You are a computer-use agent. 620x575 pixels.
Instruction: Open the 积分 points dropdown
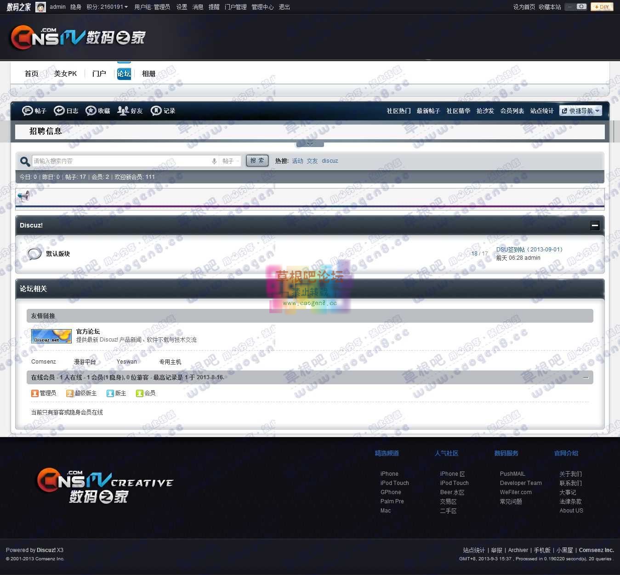pos(106,7)
